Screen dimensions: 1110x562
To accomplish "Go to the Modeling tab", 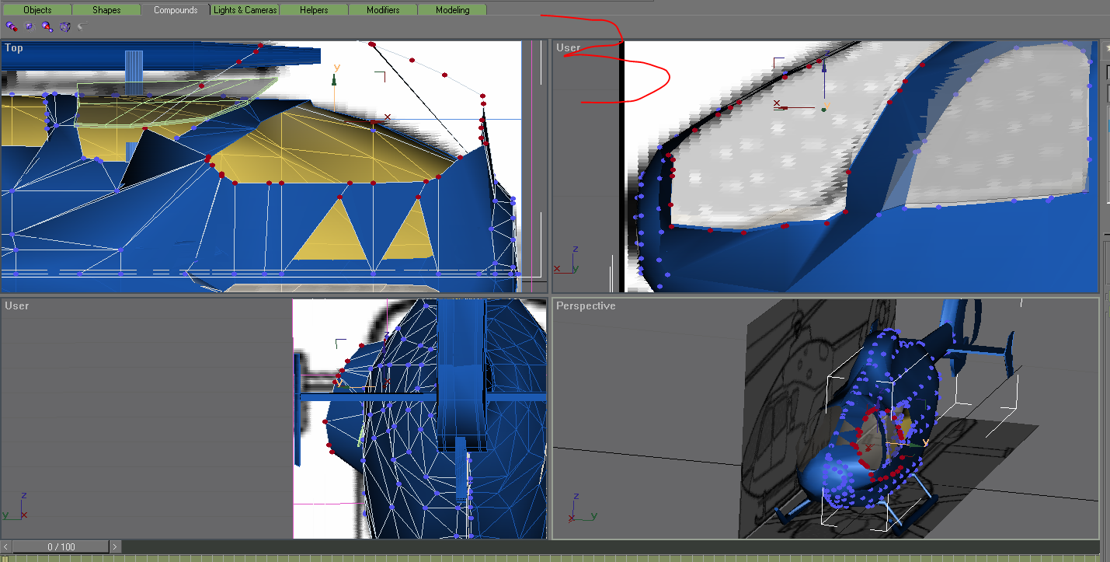I will tap(452, 10).
